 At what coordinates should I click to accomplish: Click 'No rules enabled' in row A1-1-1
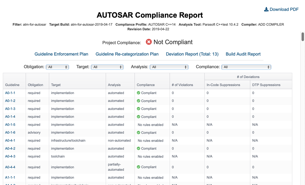pyautogui.click(x=151, y=178)
